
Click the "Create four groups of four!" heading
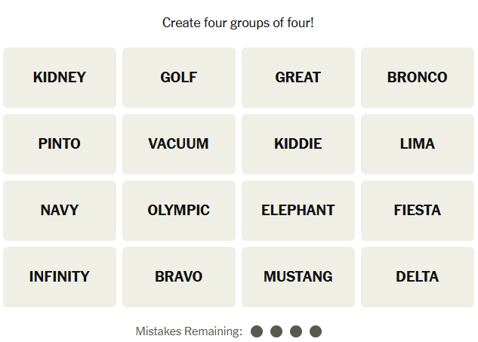(239, 23)
